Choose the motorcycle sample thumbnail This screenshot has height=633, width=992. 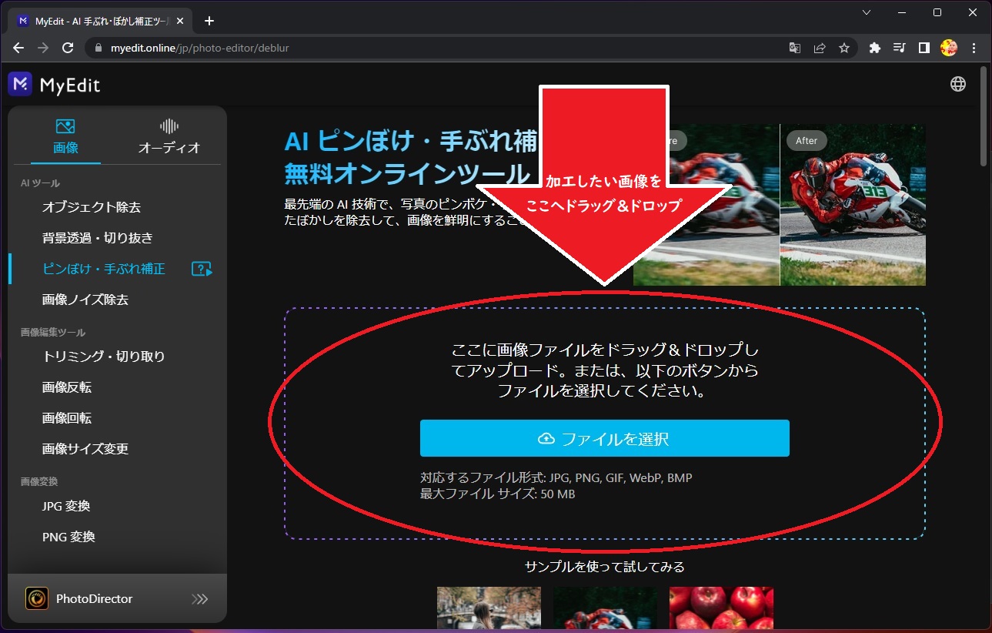(605, 608)
